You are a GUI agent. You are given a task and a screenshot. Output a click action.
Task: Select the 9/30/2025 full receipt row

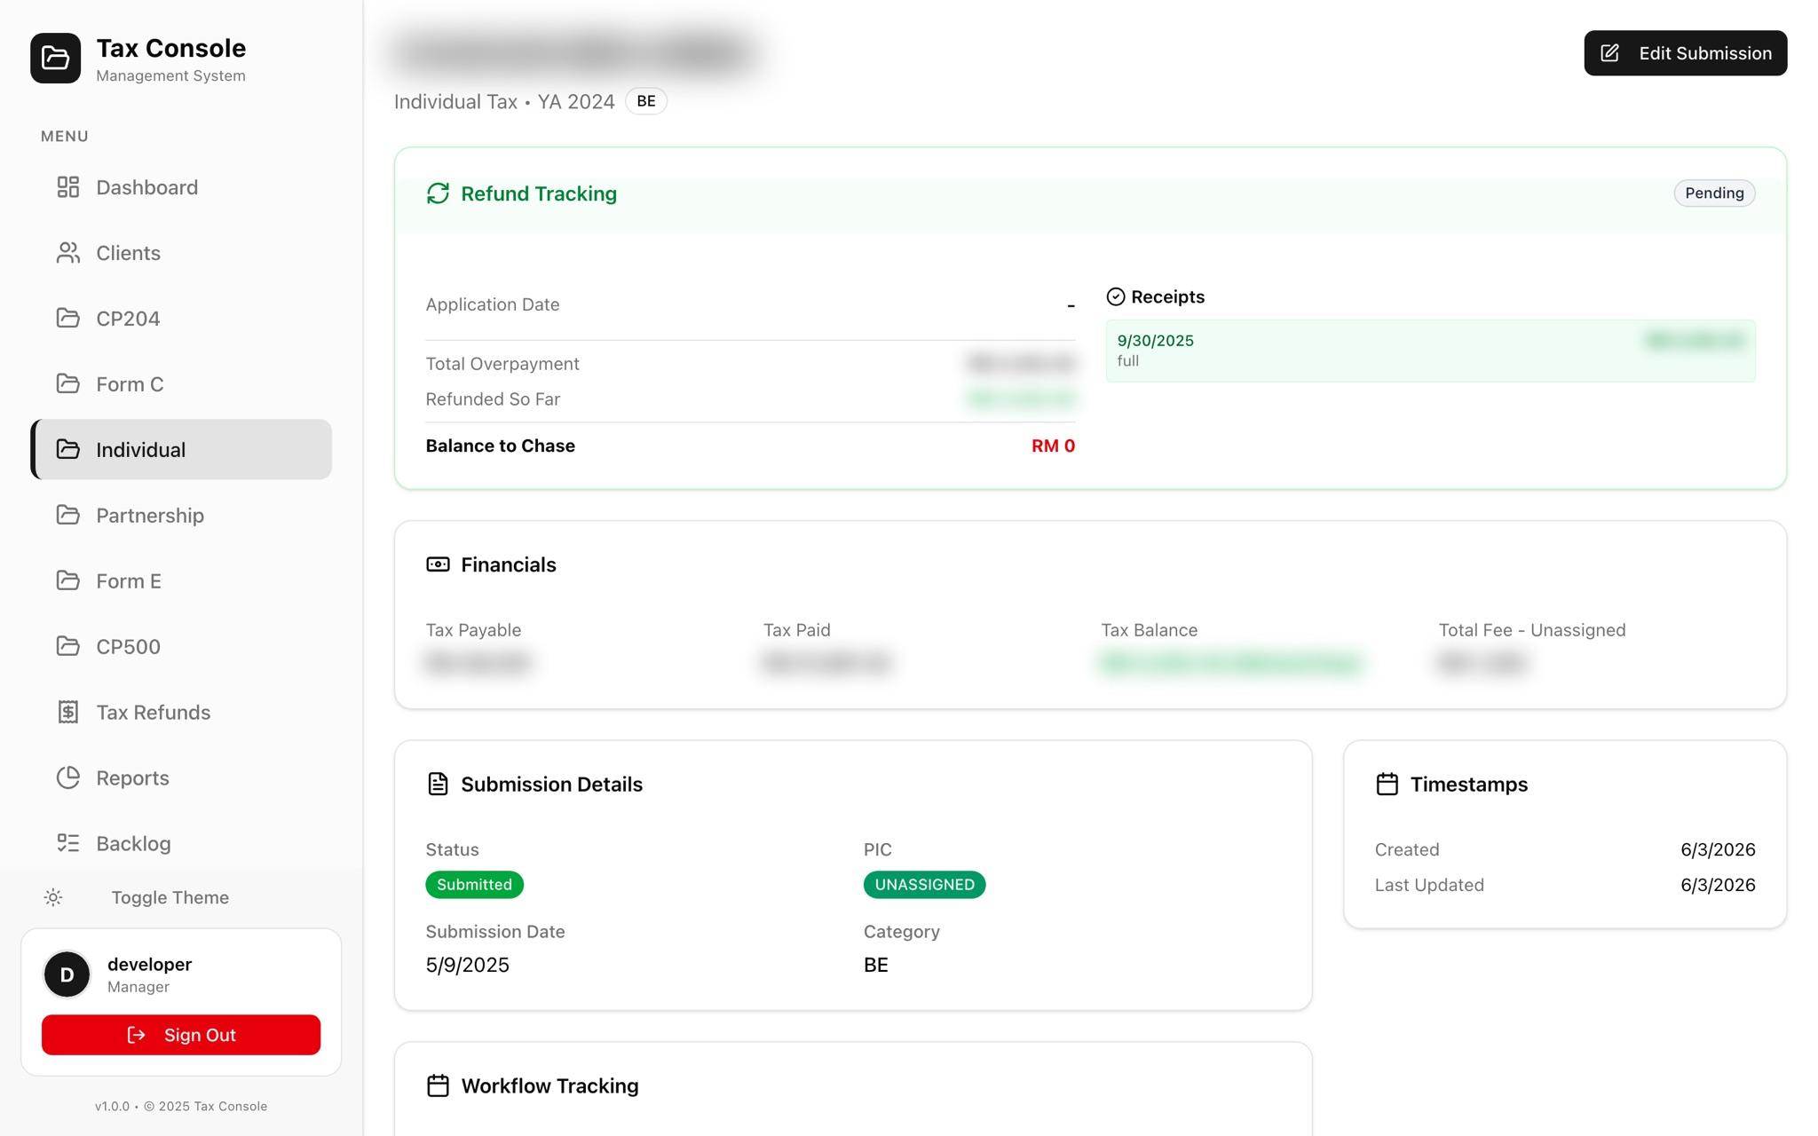tap(1430, 351)
